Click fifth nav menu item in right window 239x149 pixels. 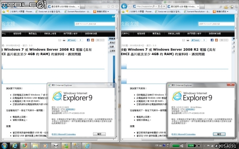(194, 34)
